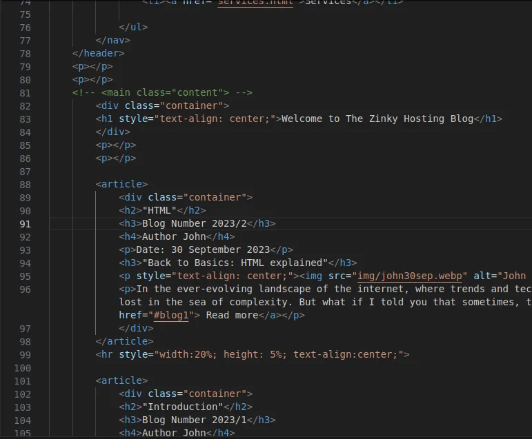Viewport: 532px width, 439px height.
Task: Click 'Blog Number 2023/1' heading text
Action: (195, 420)
